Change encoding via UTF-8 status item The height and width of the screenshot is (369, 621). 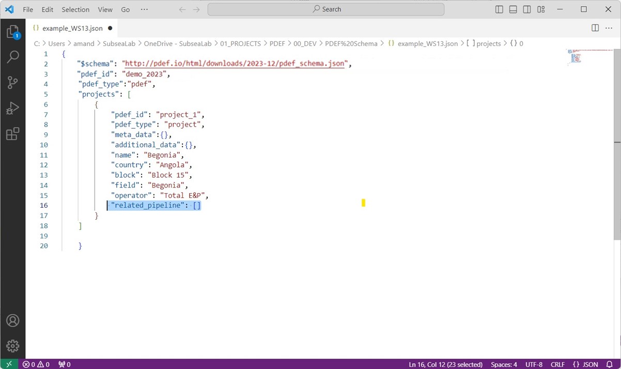(x=534, y=364)
